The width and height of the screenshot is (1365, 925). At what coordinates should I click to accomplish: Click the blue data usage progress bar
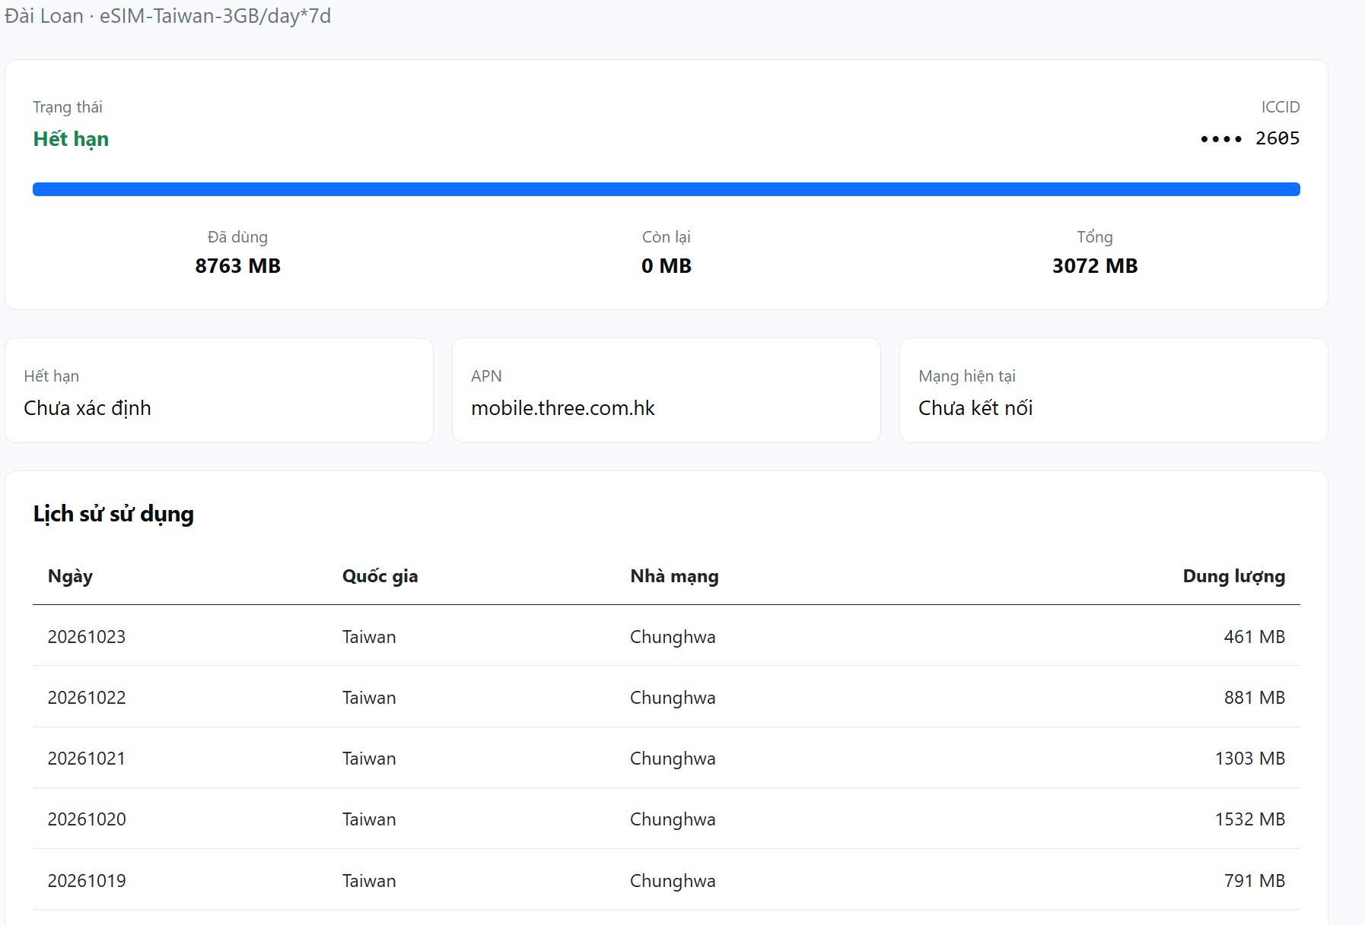666,189
